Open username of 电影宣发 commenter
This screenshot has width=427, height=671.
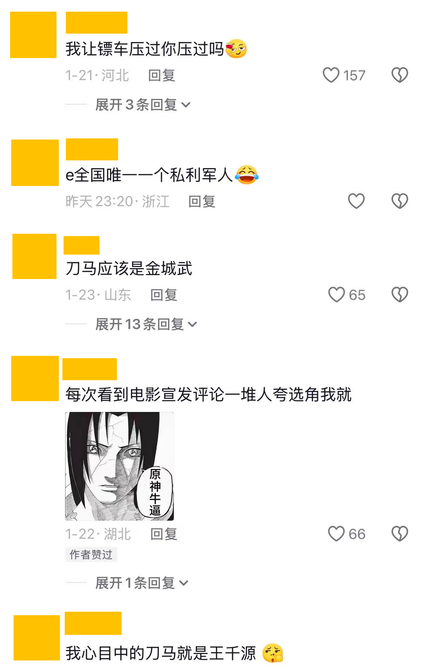[90, 369]
